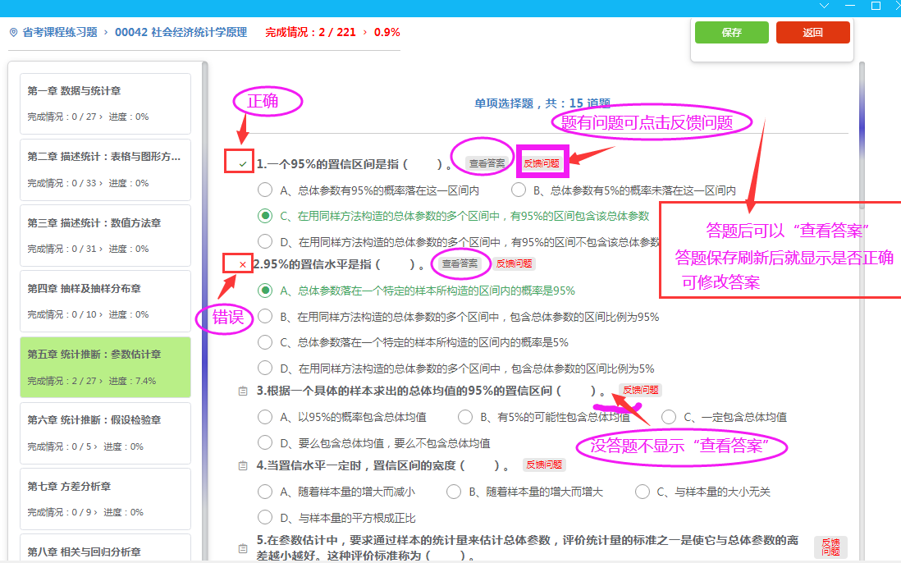Choose answer B 随着样本量的增大而增大
The image size is (901, 563).
pos(454,492)
